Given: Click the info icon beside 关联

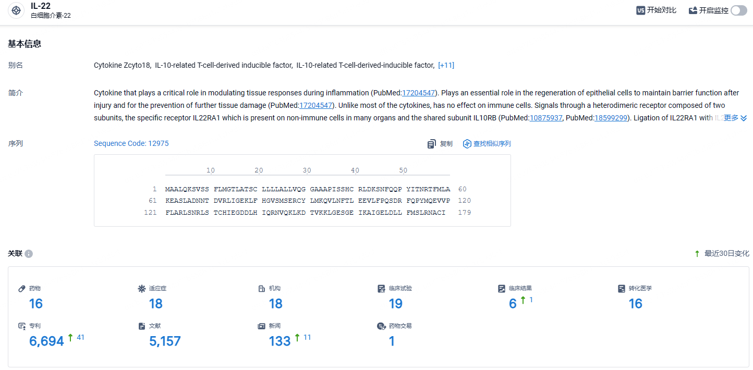Looking at the screenshot, I should 29,254.
